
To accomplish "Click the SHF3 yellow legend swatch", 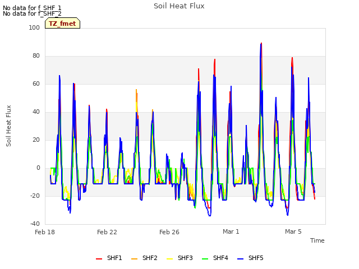I will tap(169, 259).
